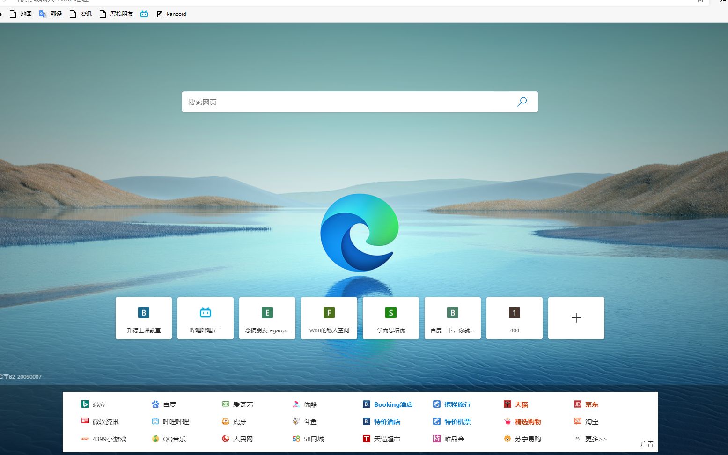728x455 pixels.
Task: Click the bilibili bookmark icon in favorites bar
Action: point(144,14)
